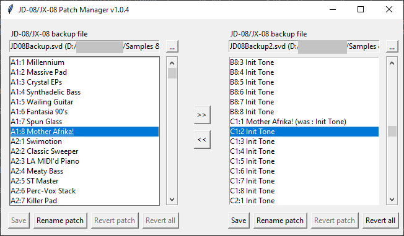Browse for right backup file with ... button
The width and height of the screenshot is (404, 236).
(x=392, y=46)
